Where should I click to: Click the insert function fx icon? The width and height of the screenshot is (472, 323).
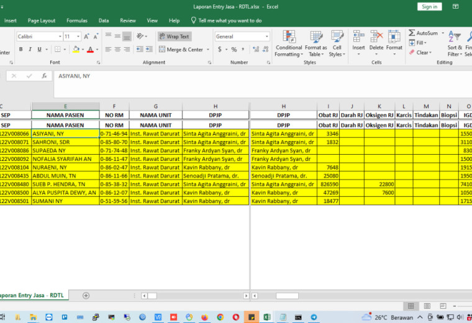[x=44, y=76]
